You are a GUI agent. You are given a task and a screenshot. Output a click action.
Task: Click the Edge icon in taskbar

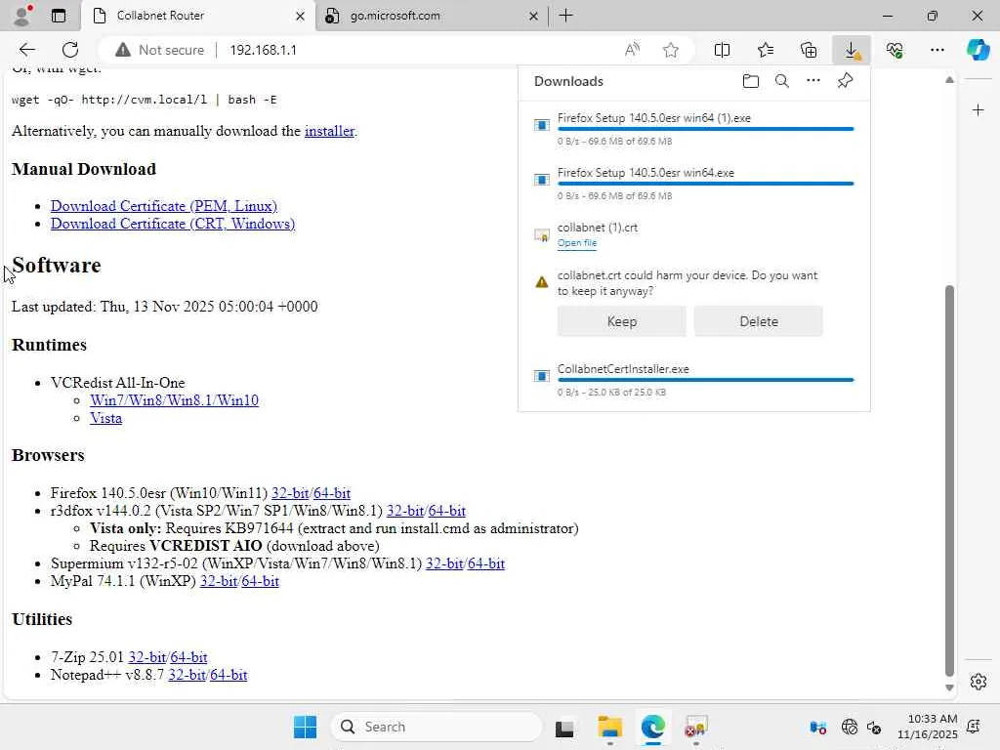pos(652,727)
